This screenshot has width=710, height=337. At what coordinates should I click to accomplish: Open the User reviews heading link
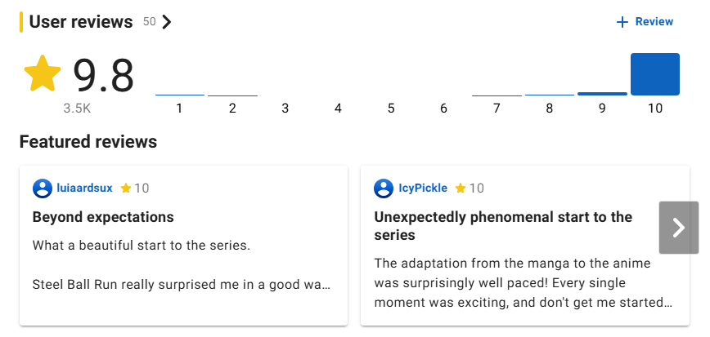coord(81,22)
